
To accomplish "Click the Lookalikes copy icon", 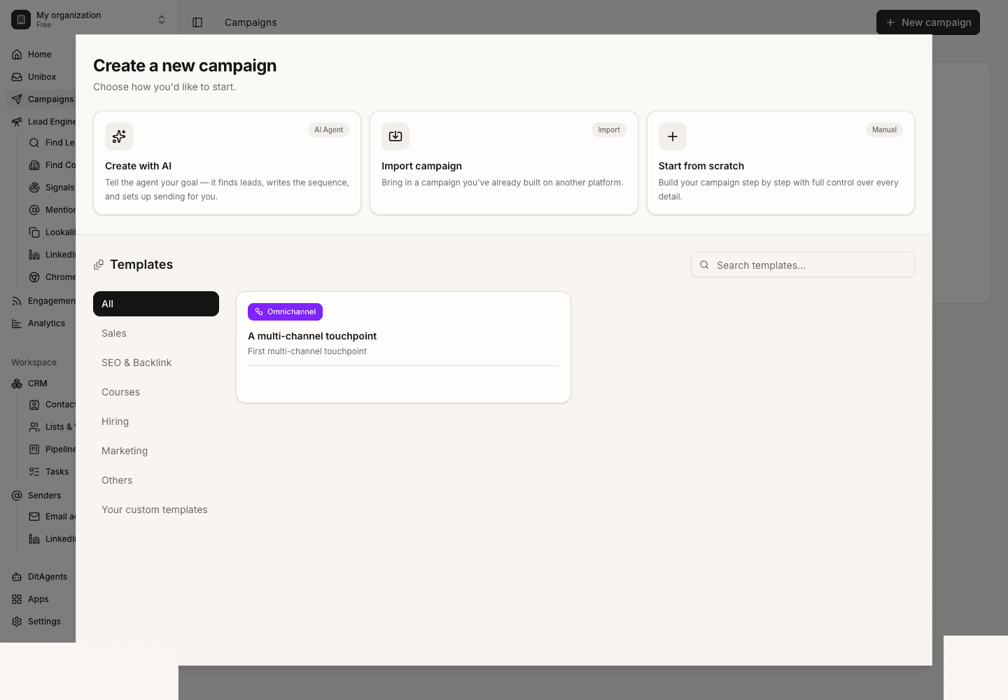I will pyautogui.click(x=34, y=232).
